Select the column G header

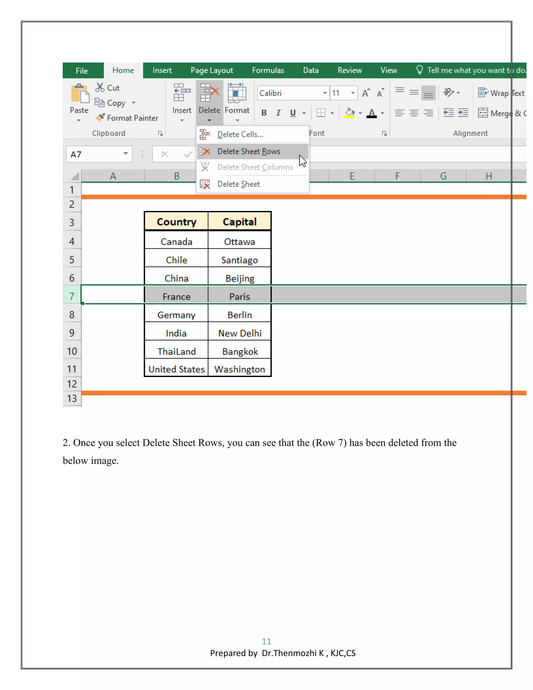443,176
